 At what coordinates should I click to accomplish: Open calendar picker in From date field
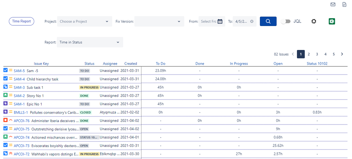coord(220,21)
